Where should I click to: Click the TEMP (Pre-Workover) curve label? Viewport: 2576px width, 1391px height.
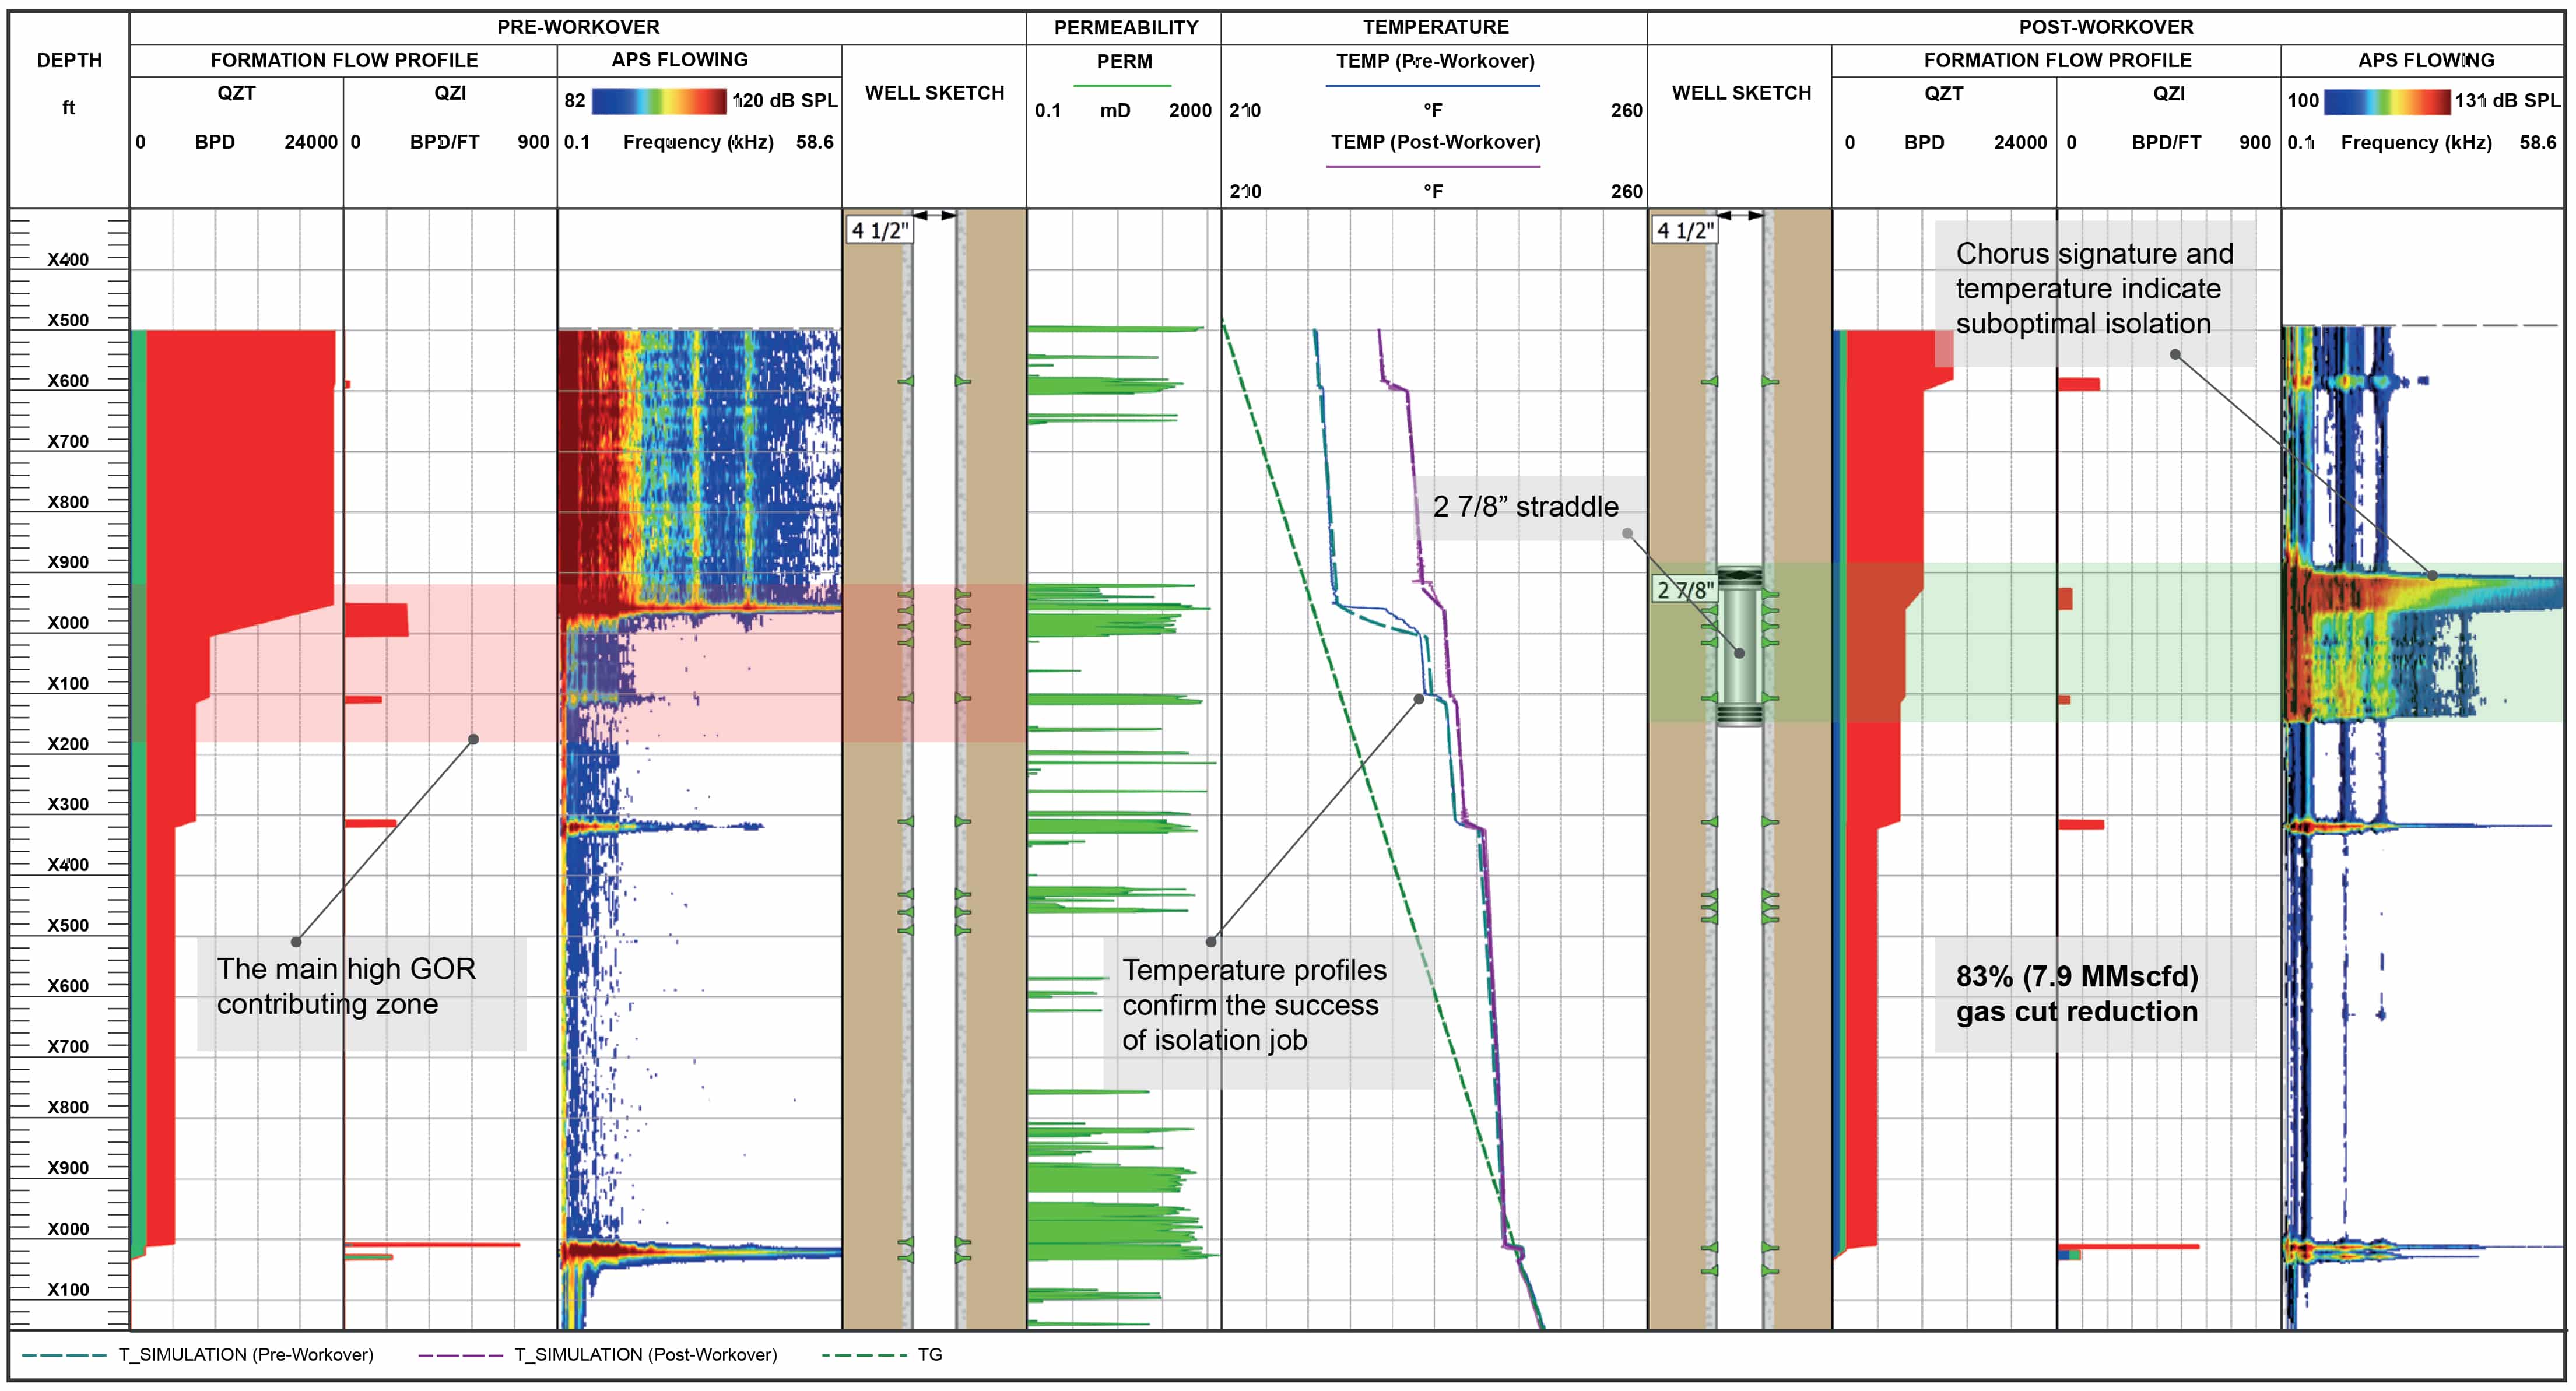click(x=1435, y=61)
